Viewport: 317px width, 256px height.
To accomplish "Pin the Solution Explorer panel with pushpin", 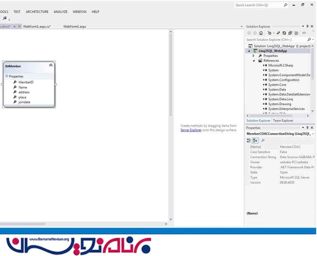I will (x=307, y=26).
